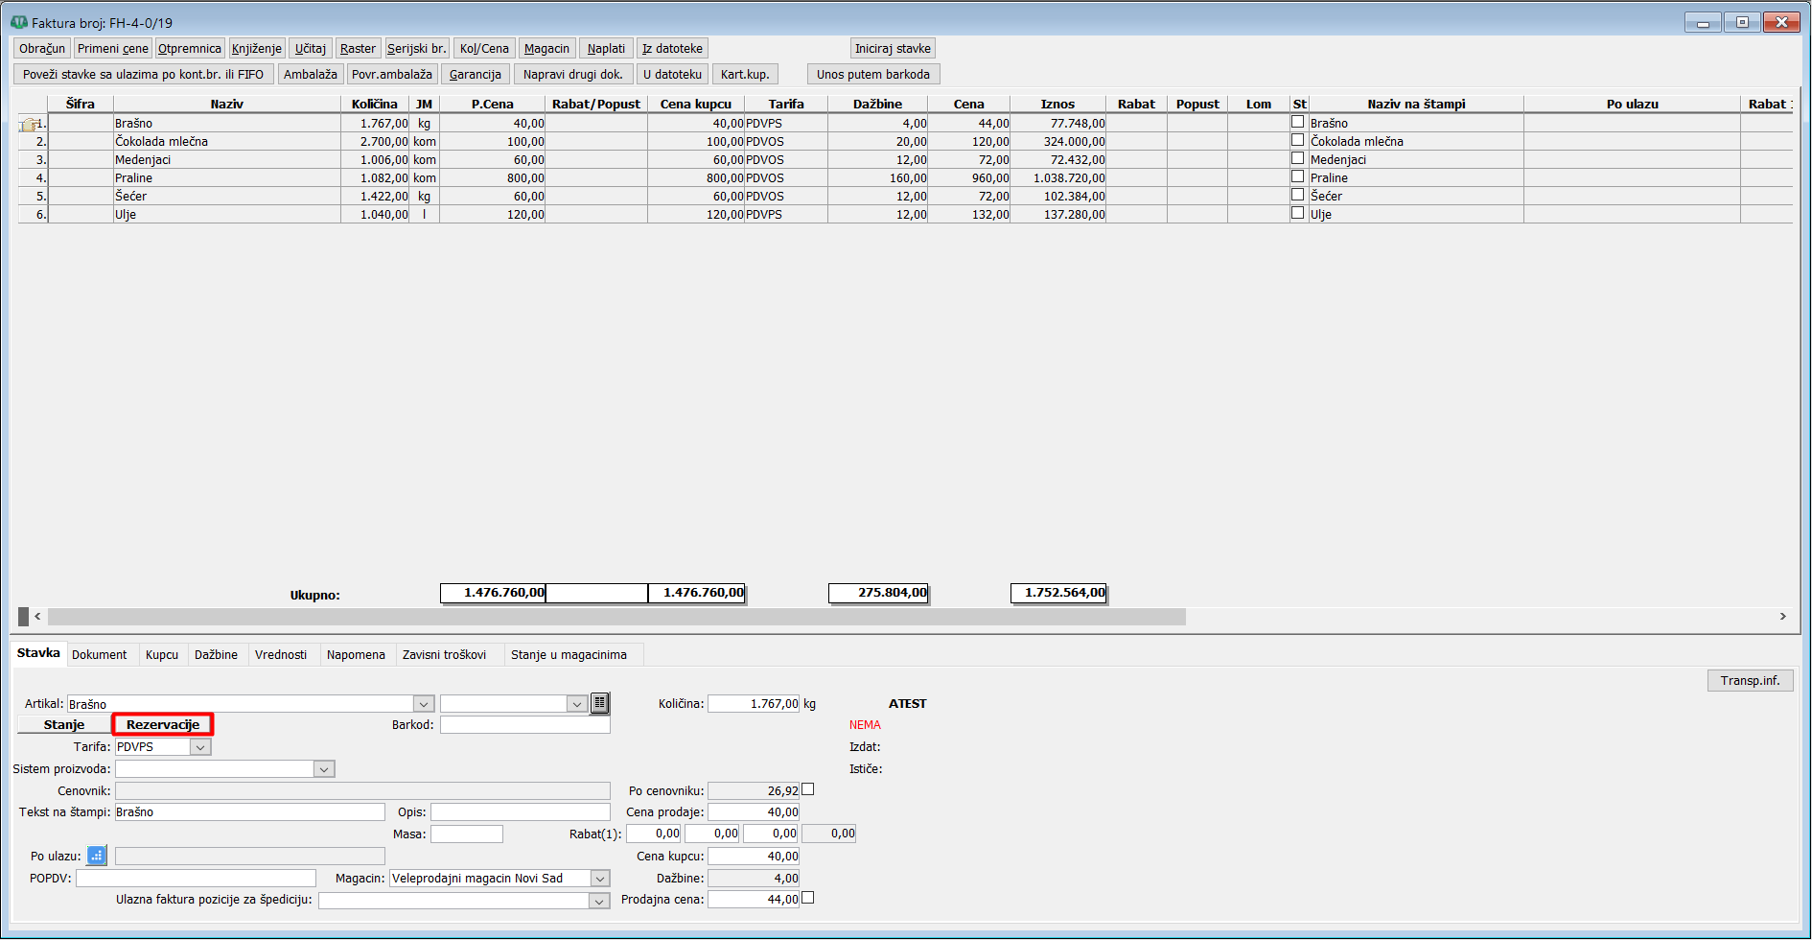Click the Rezervacije button
Screen dimensions: 1812x940
click(x=163, y=725)
